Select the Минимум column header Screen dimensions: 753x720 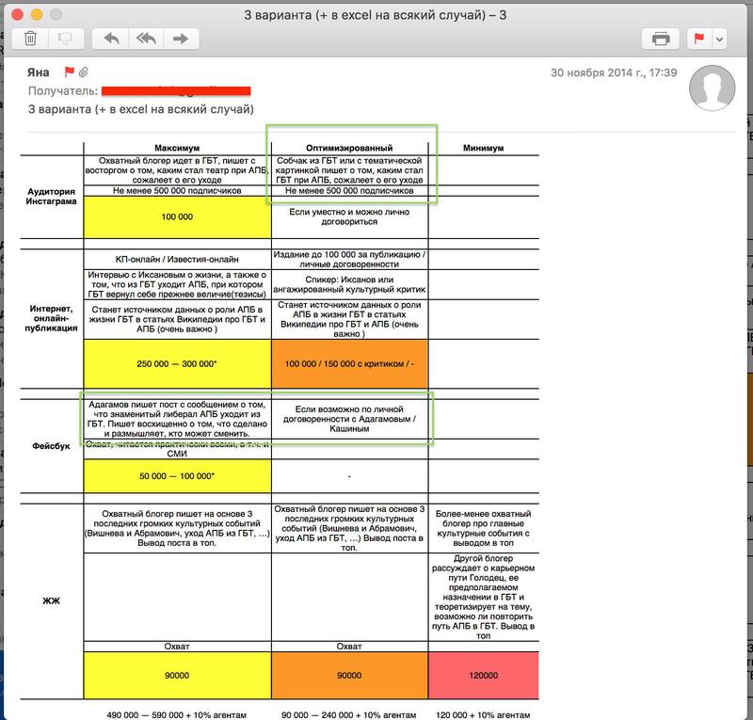click(483, 148)
